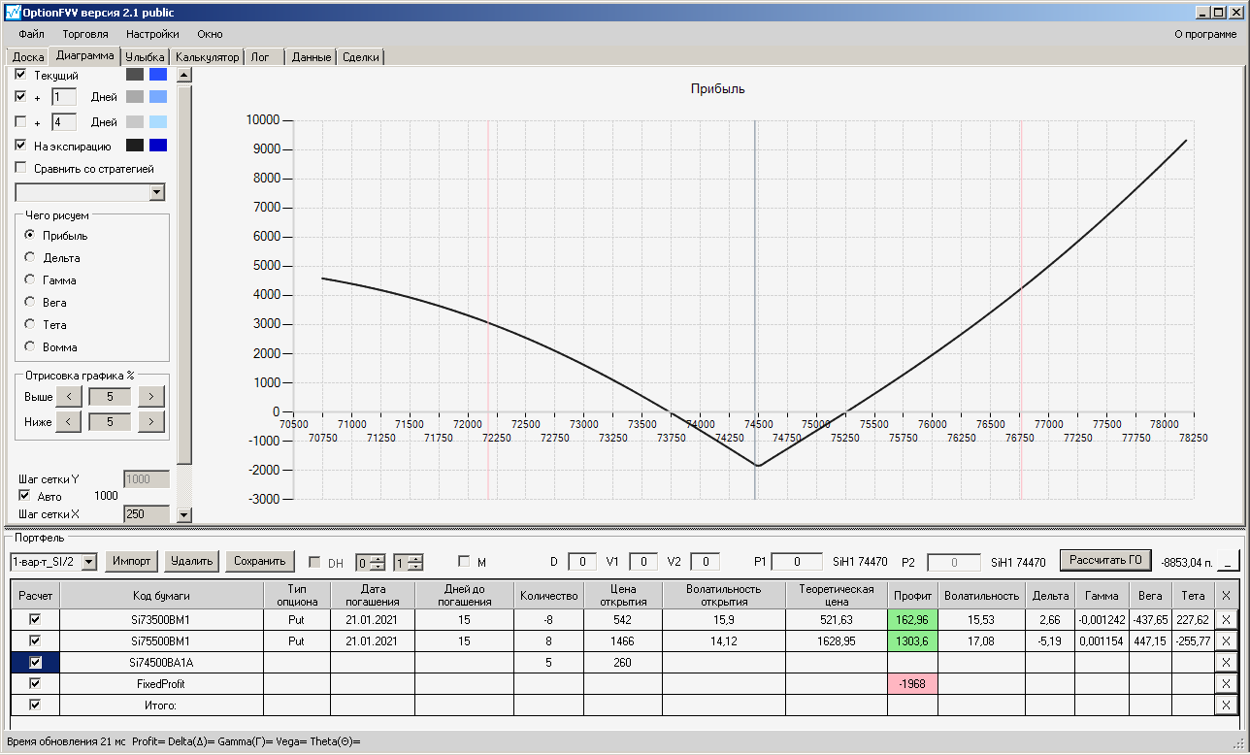
Task: Remove the Si75500BM1 row using its X
Action: (x=1226, y=640)
